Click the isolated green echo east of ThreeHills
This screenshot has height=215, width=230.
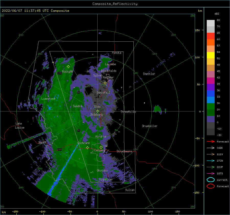[x=157, y=109]
